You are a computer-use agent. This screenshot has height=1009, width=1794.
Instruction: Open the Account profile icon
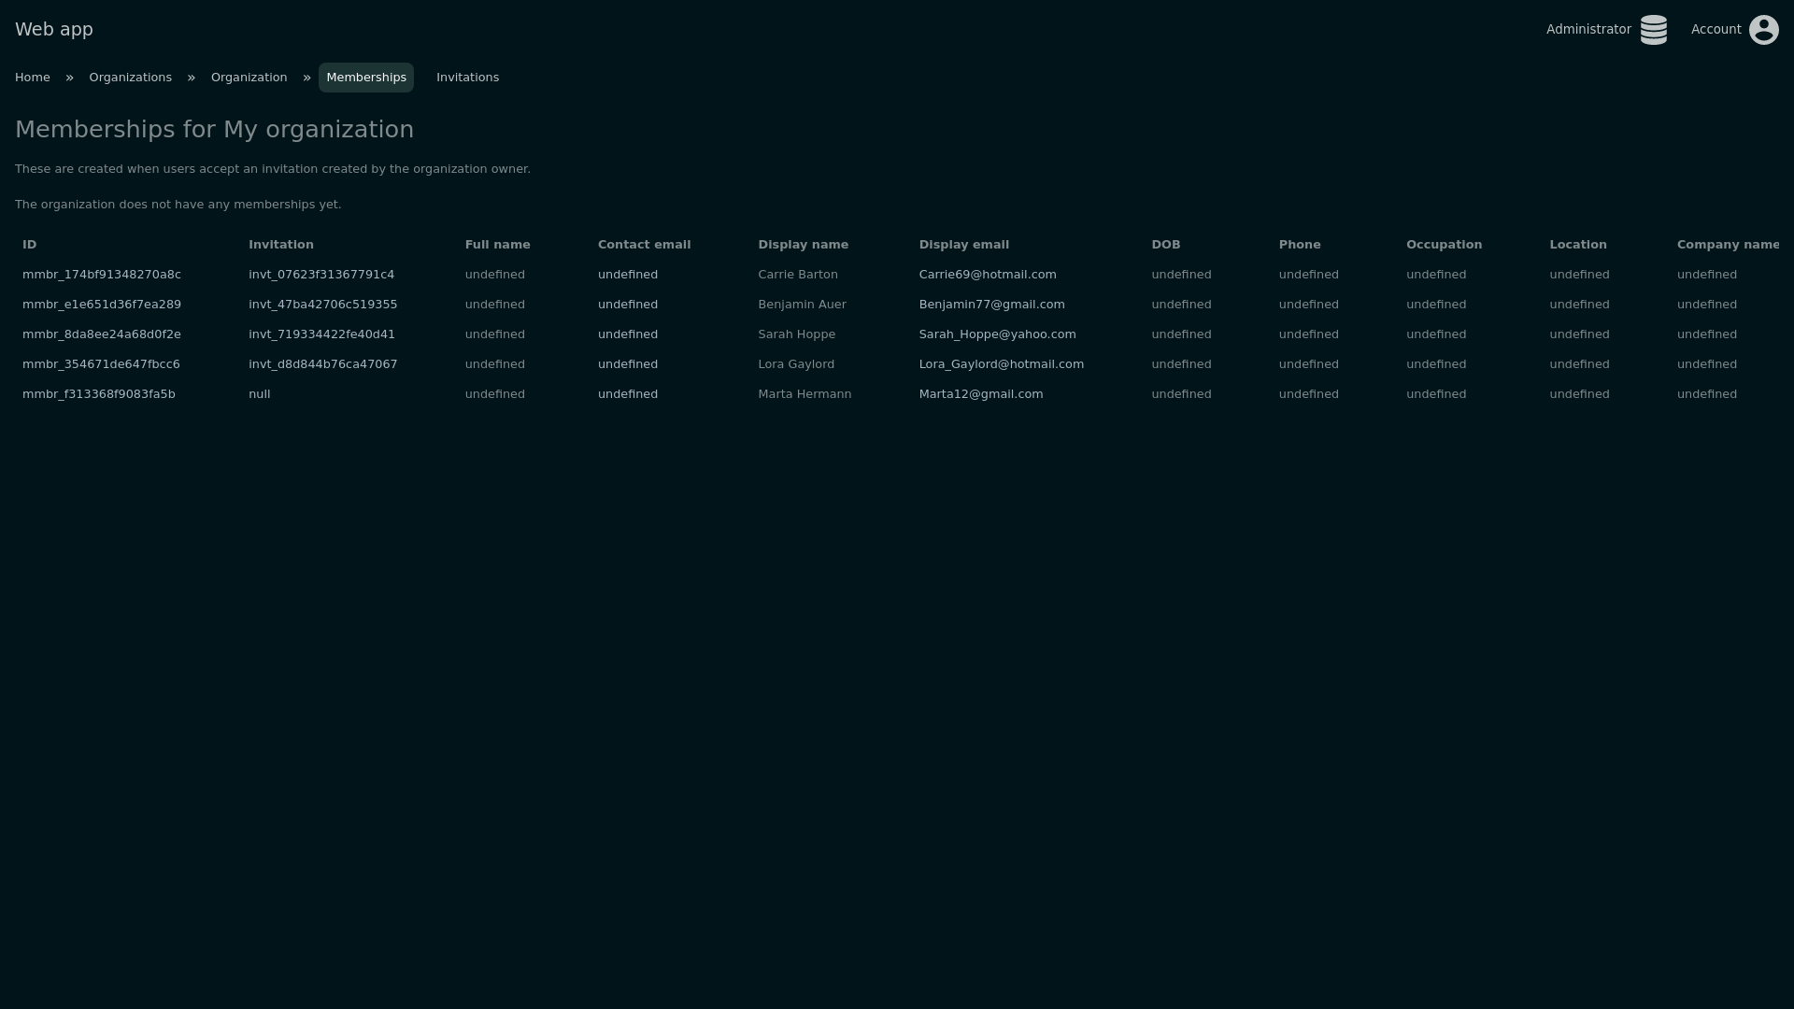click(1763, 30)
